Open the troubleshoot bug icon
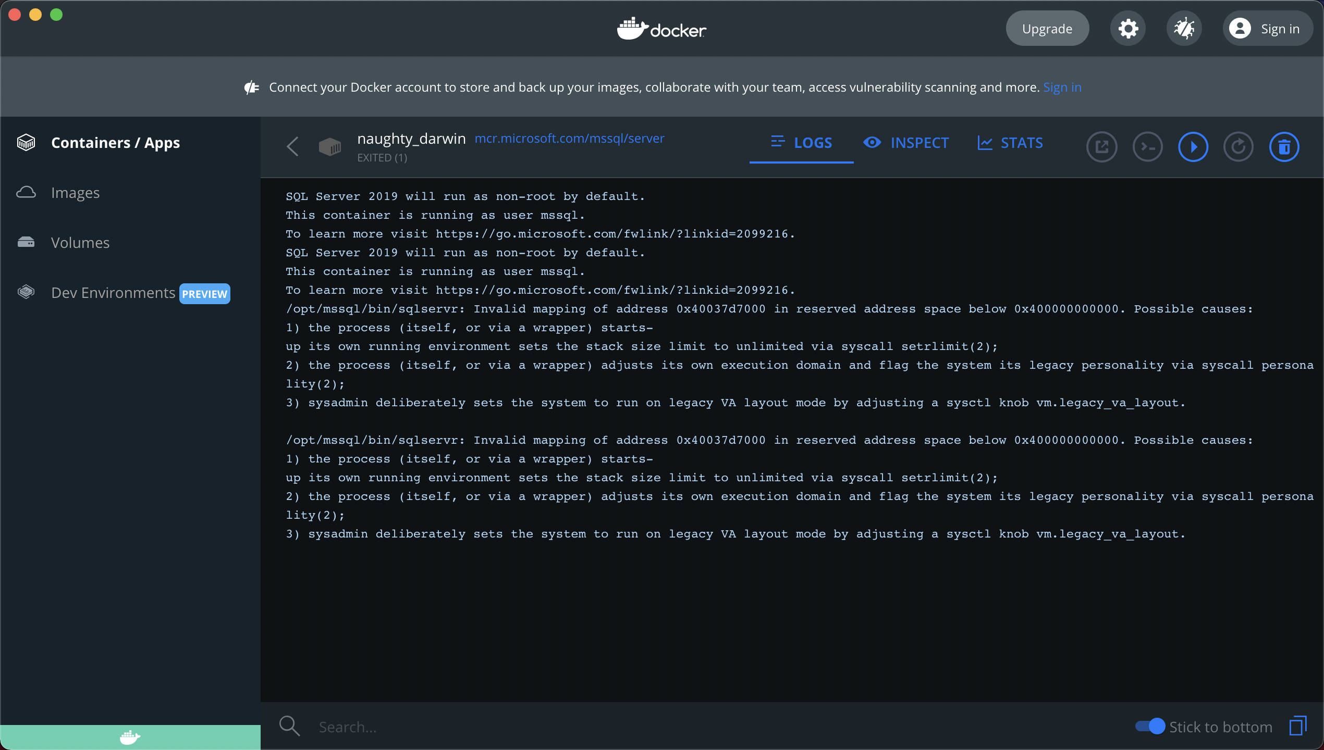The image size is (1324, 750). click(1184, 29)
